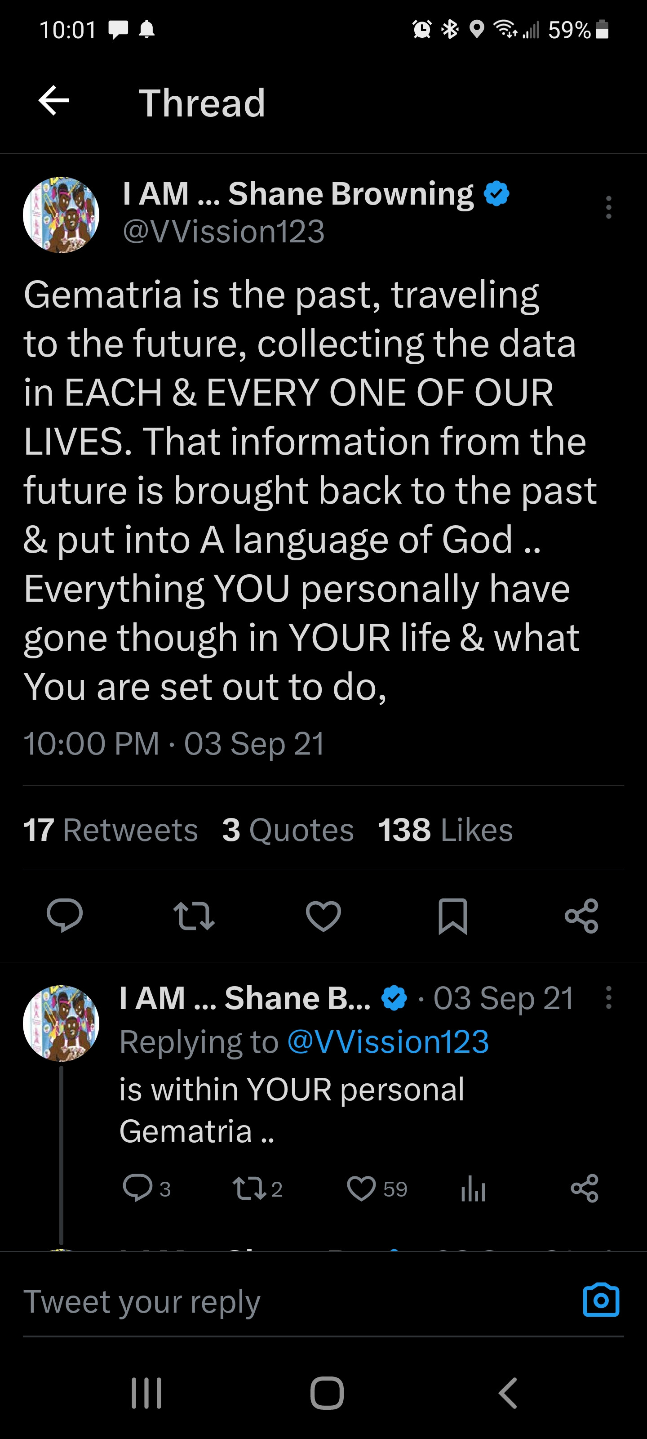Open the reply tweet's three-dot menu
The height and width of the screenshot is (1439, 647).
(608, 998)
